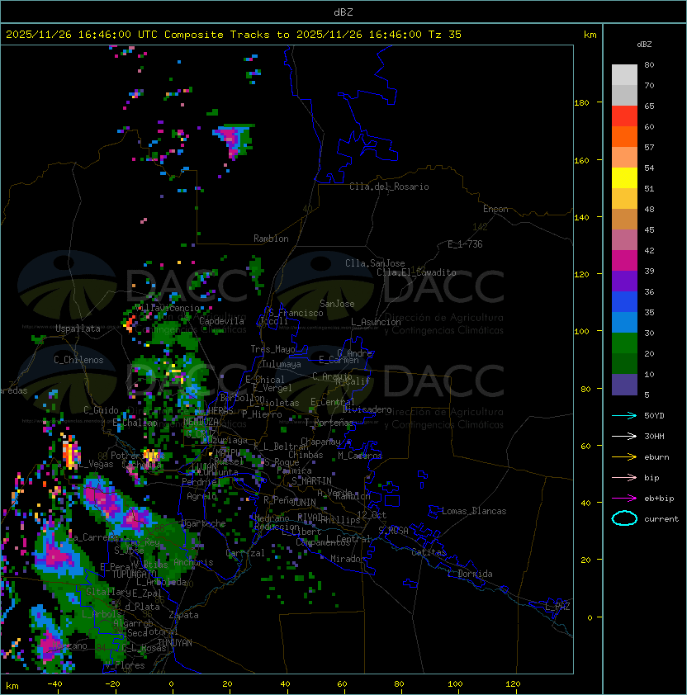Select the 'Tres_Mayo' place label
The image size is (687, 695).
(272, 349)
